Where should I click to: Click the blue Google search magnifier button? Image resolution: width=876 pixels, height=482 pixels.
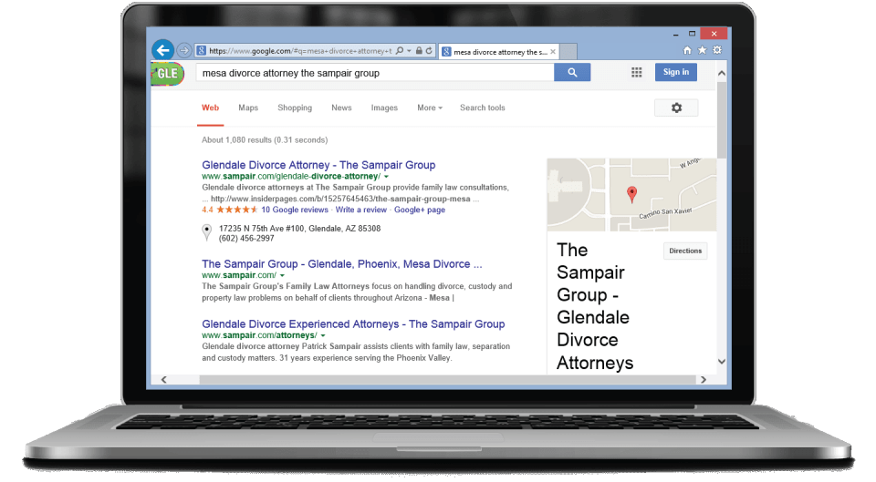[x=572, y=73]
